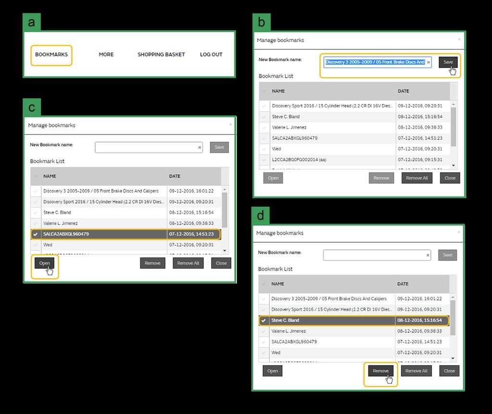Check Valerie L. Jimenez row in panel d
This screenshot has height=414, width=492.
(x=264, y=331)
